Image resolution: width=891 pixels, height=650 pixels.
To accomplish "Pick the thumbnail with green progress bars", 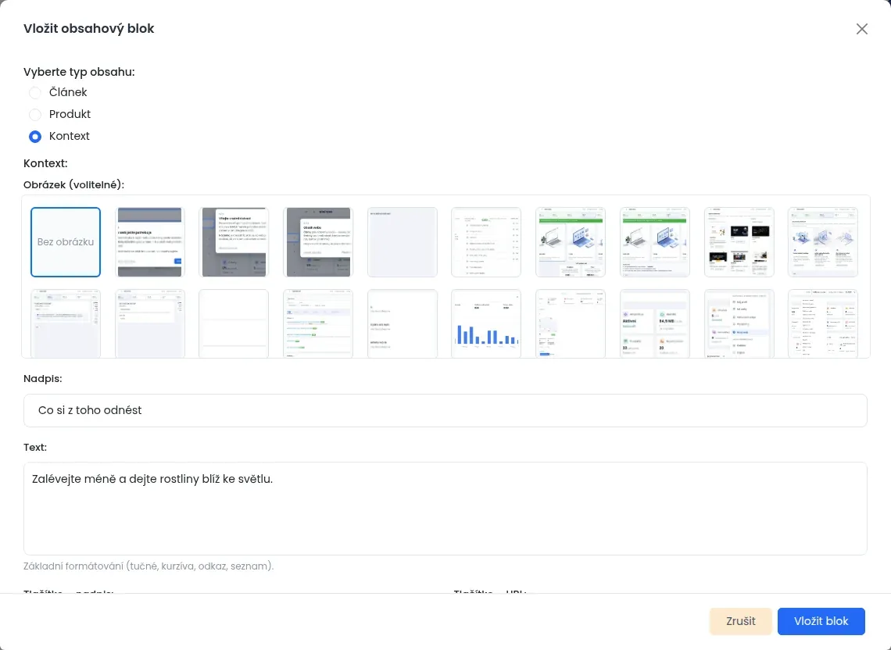I will pyautogui.click(x=317, y=324).
